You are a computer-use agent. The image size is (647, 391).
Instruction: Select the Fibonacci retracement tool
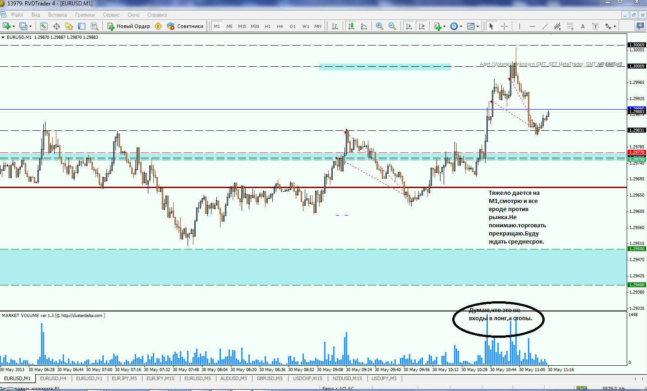point(570,26)
